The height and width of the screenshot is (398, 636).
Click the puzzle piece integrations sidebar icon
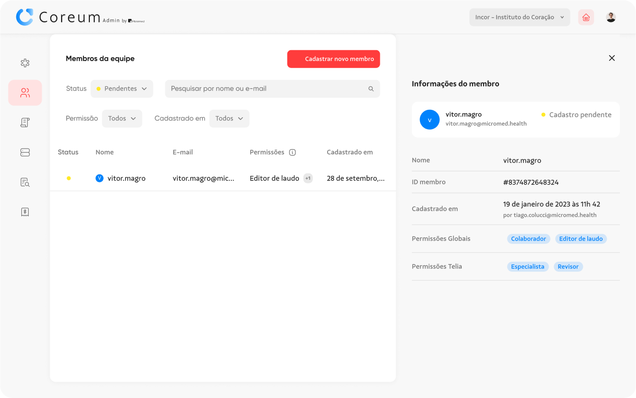click(x=25, y=63)
